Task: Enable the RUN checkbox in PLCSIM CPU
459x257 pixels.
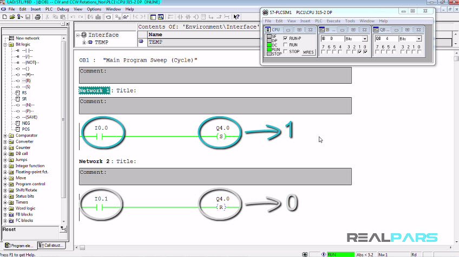Action: (x=285, y=45)
